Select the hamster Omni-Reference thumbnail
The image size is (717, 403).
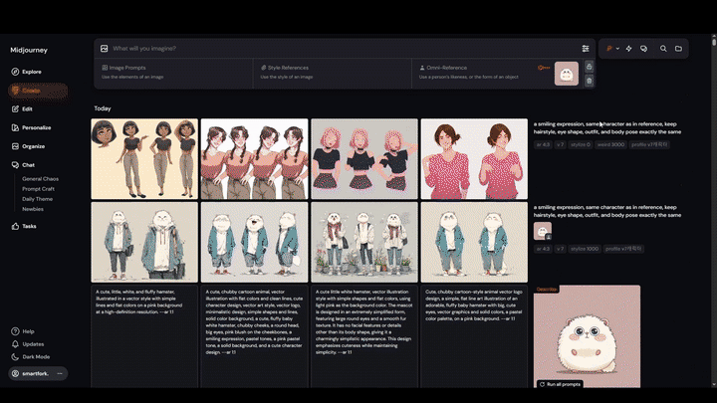coord(567,74)
